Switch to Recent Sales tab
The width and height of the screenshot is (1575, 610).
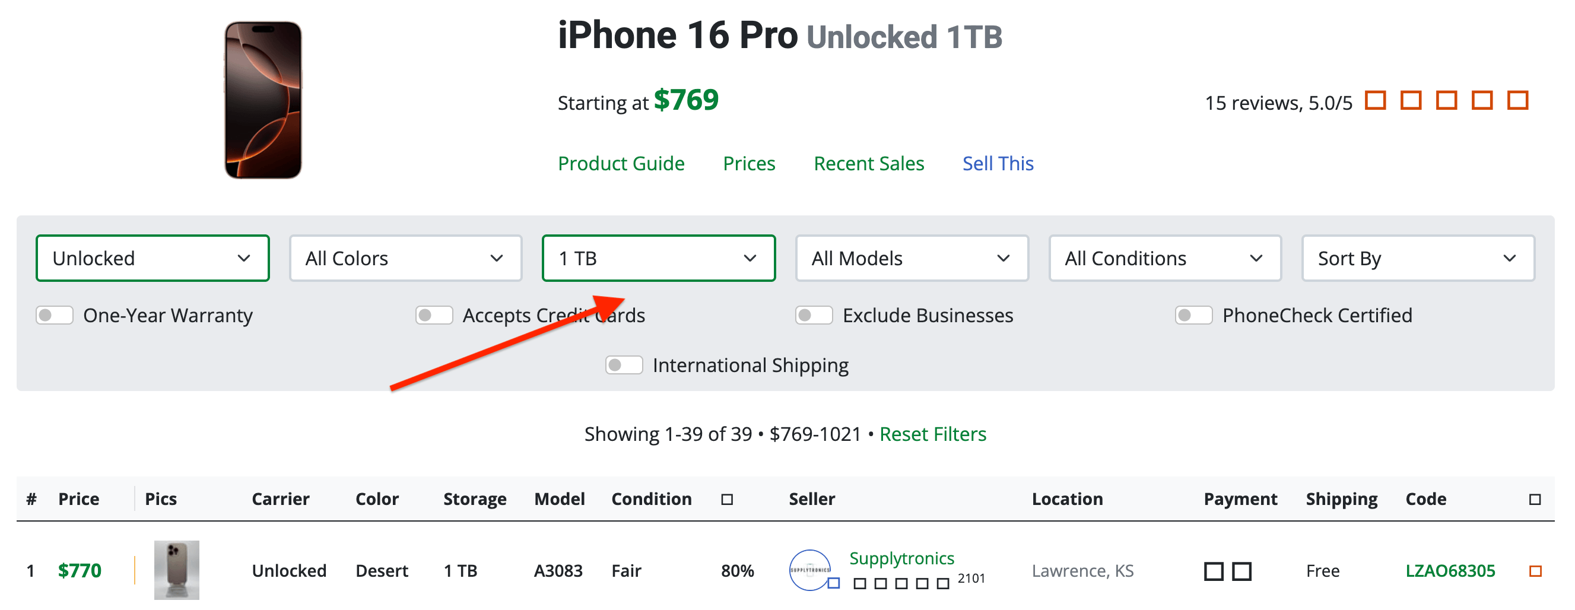[x=868, y=163]
